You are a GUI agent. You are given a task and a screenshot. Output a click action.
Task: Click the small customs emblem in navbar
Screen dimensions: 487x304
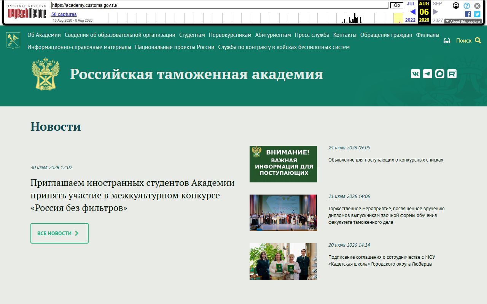pyautogui.click(x=13, y=40)
